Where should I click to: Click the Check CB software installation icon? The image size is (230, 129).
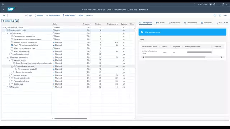point(12,45)
